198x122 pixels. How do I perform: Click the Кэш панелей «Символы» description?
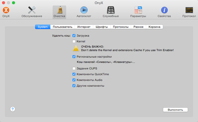point(106,62)
